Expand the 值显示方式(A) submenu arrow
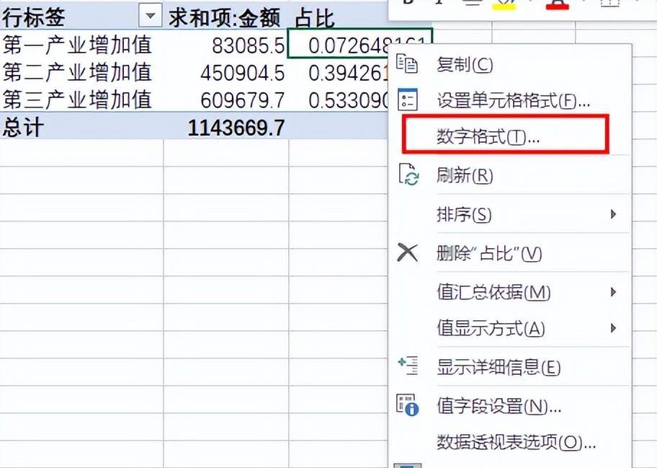 (x=614, y=328)
